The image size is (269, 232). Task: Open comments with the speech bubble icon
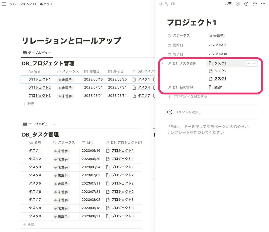pos(238,4)
